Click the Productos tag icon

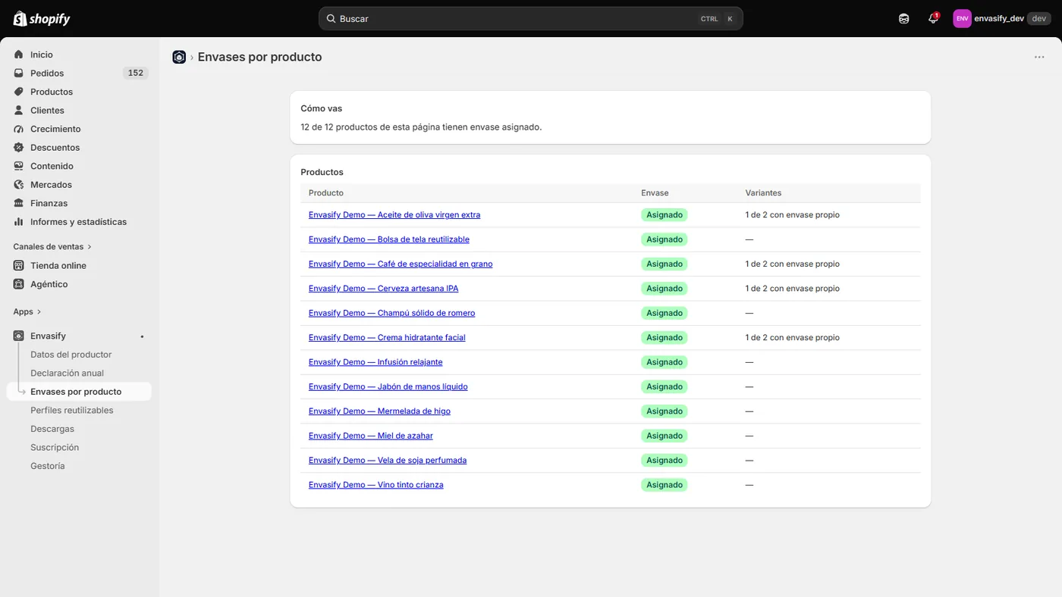(19, 92)
